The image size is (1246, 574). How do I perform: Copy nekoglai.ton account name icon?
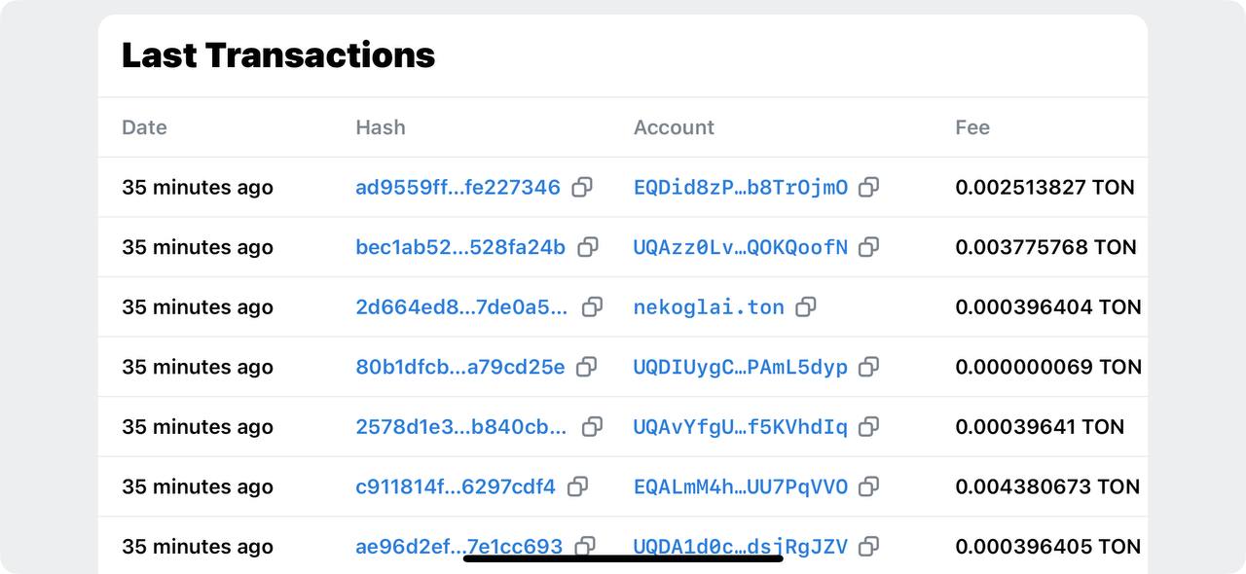pyautogui.click(x=806, y=307)
